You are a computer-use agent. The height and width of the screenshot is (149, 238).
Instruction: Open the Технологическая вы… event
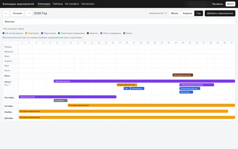tap(190, 89)
